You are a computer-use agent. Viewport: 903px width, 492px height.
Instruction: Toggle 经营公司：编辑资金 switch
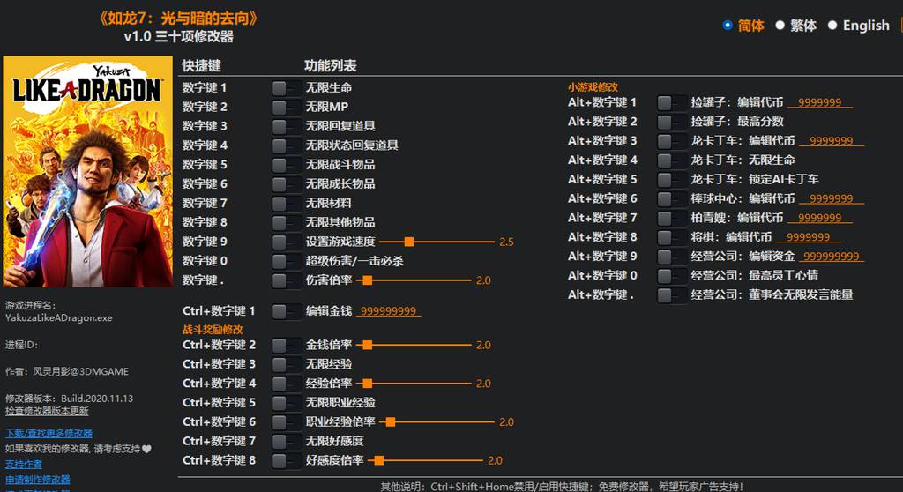click(x=671, y=257)
